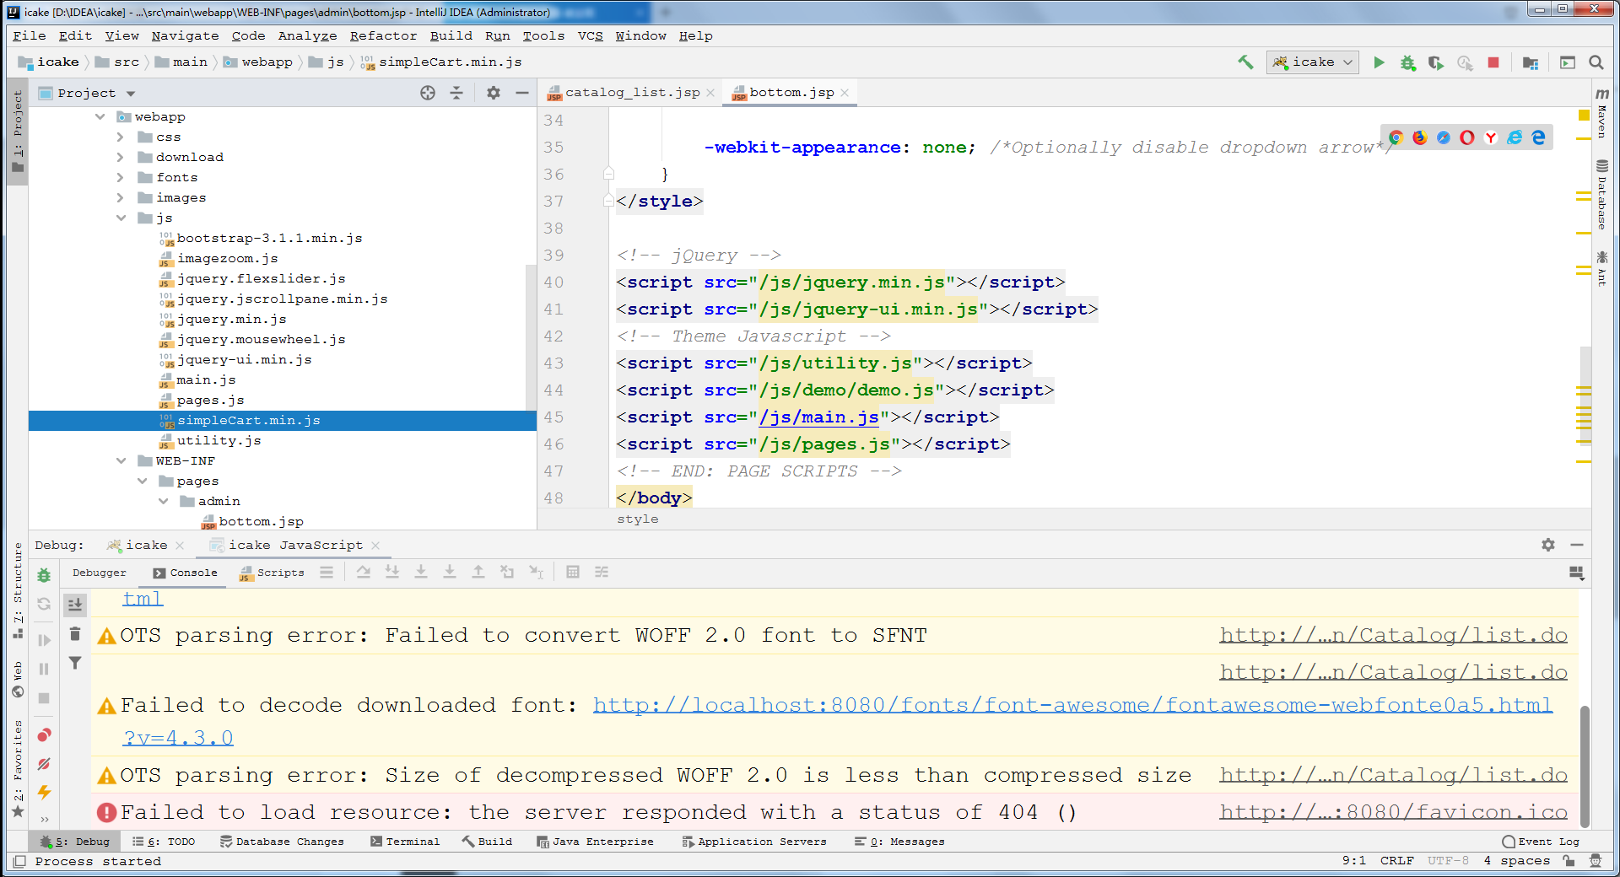Open the icake run configuration dropdown
This screenshot has height=877, width=1620.
(x=1313, y=62)
